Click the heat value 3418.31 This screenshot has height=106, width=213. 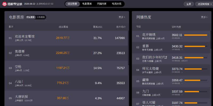[177, 58]
